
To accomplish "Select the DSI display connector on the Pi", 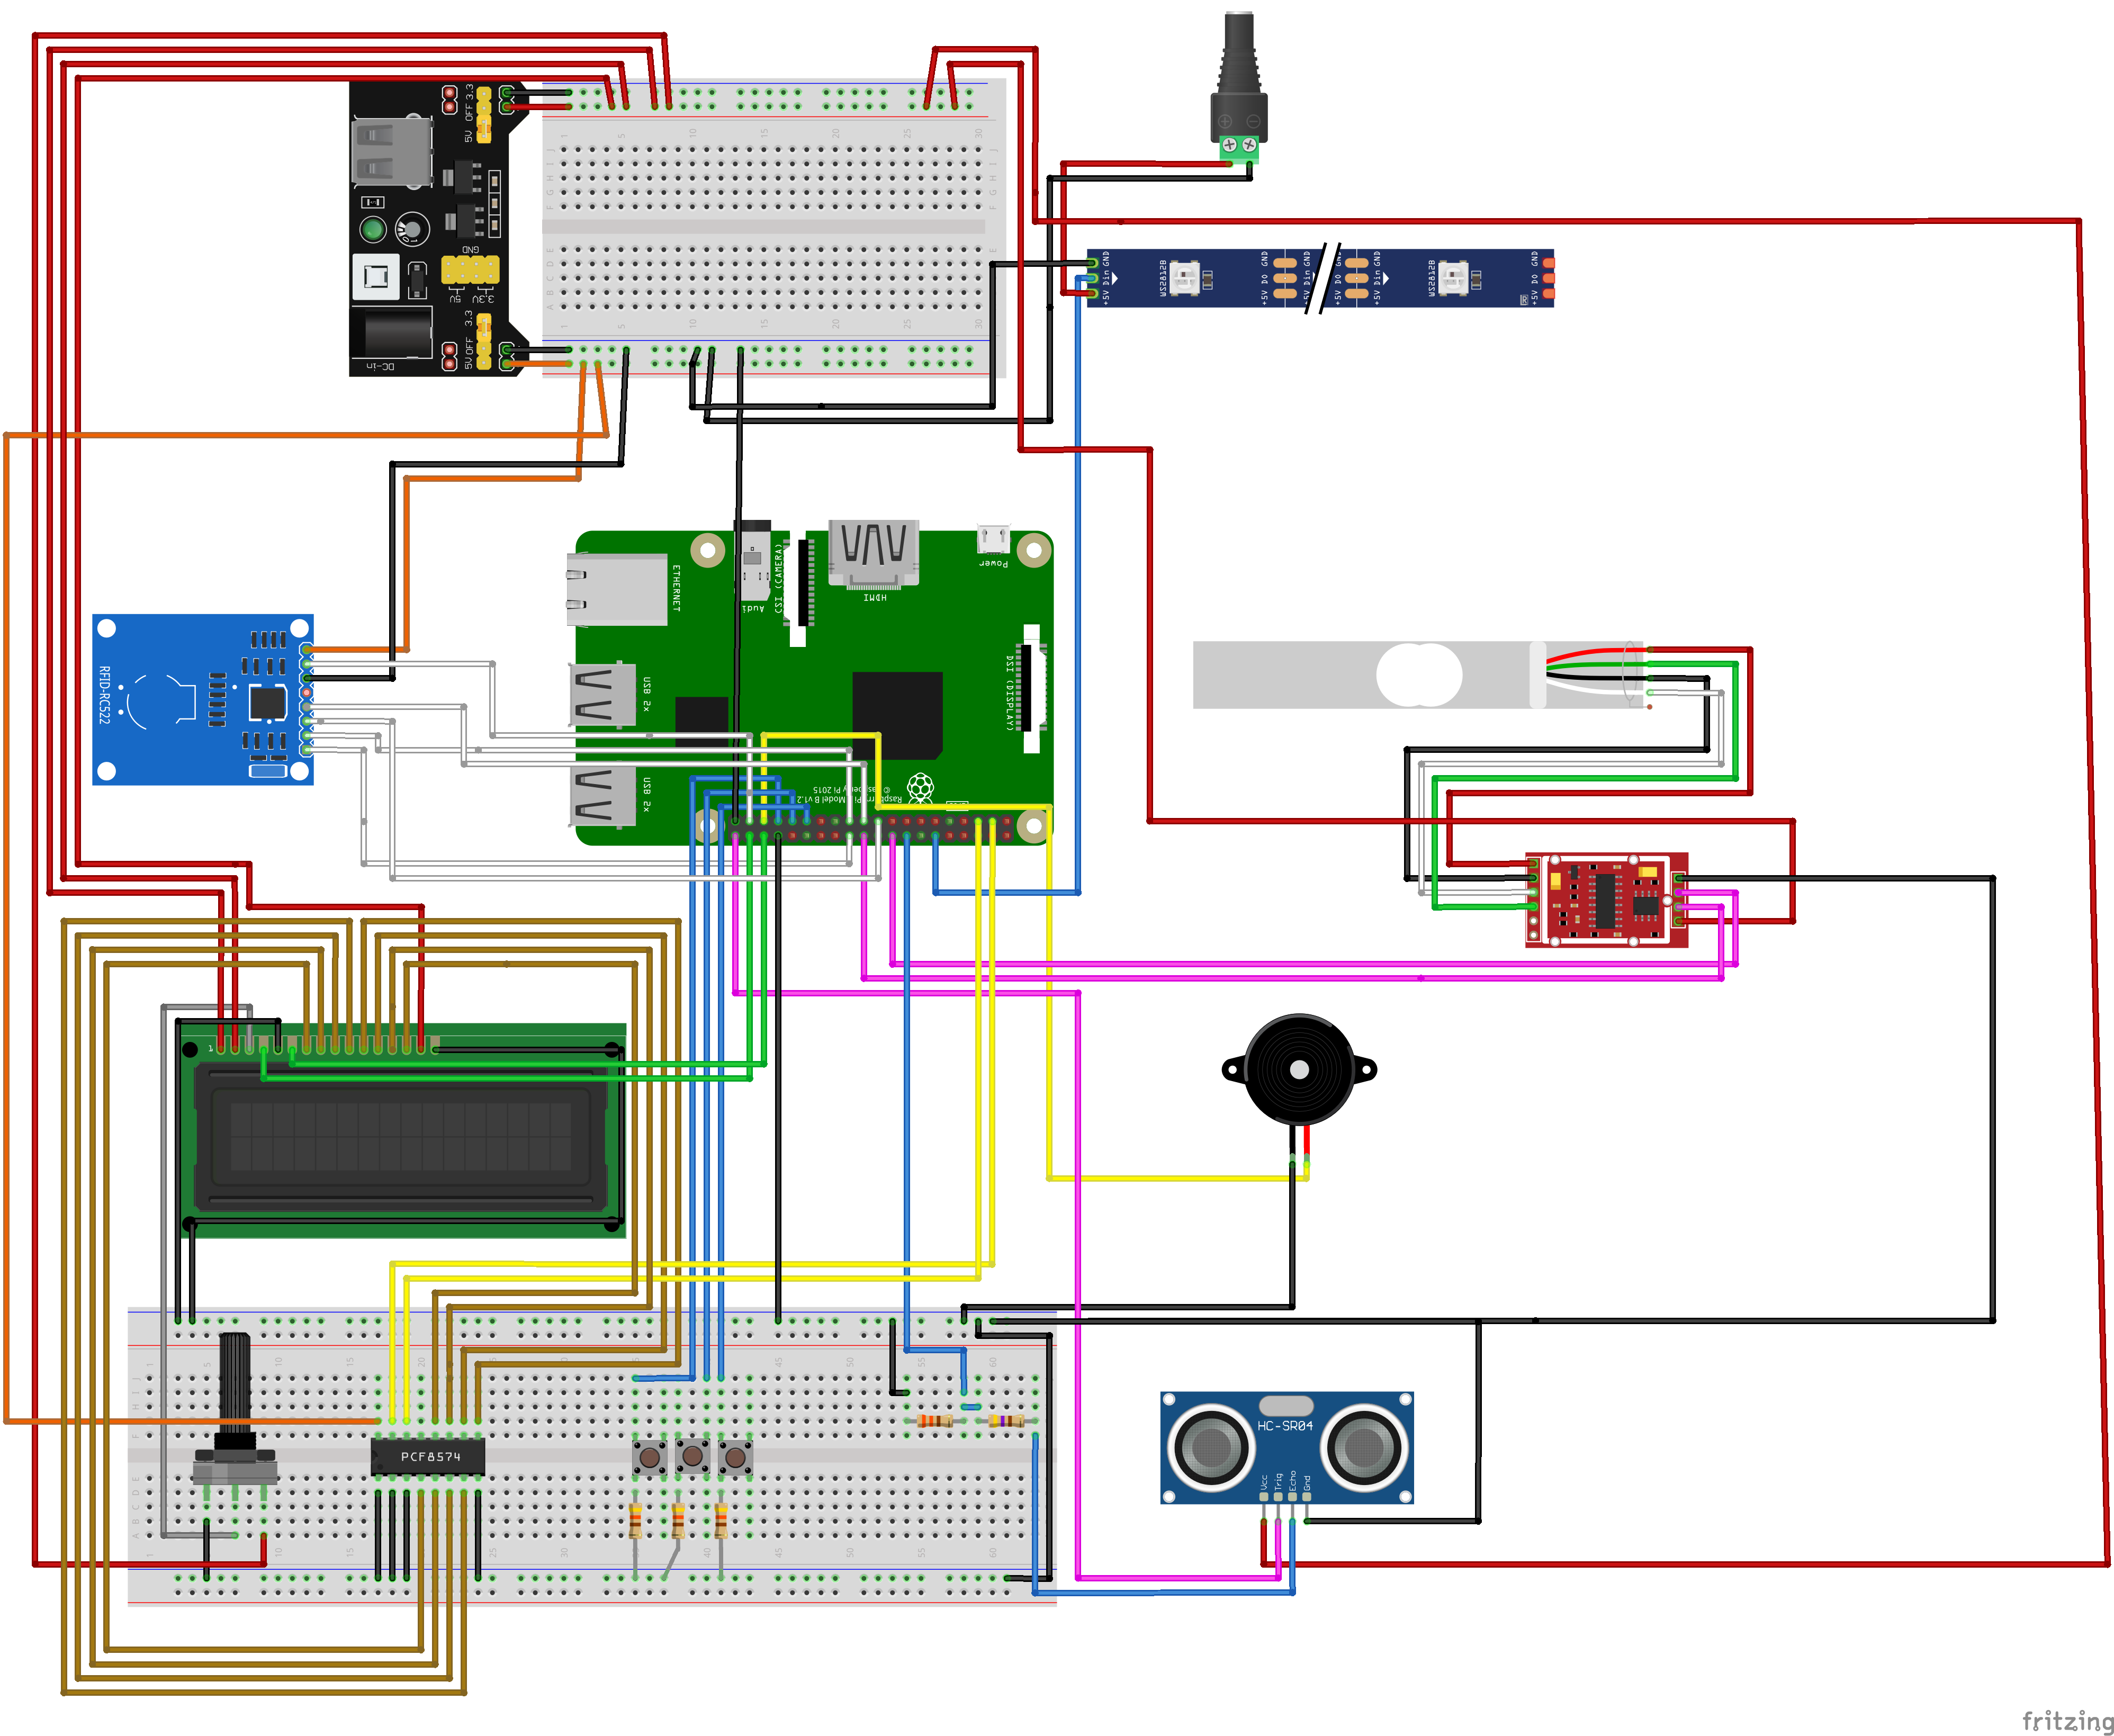I will tap(1031, 689).
